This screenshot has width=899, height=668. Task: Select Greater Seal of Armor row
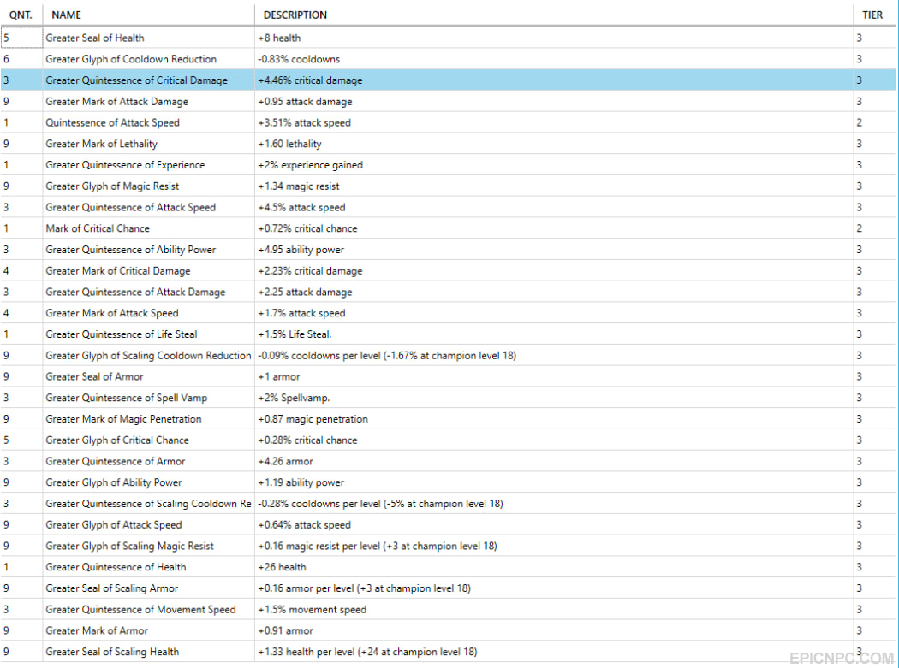click(448, 376)
